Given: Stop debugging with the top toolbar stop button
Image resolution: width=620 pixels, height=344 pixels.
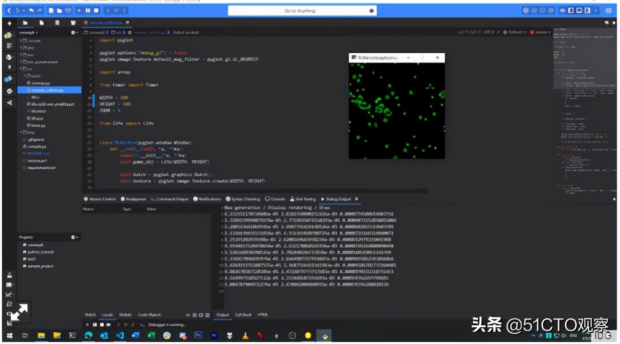Looking at the screenshot, I should [96, 11].
